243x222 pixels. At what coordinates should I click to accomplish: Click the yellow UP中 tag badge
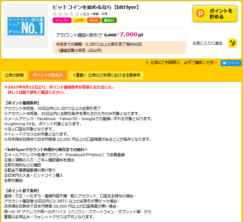tap(79, 20)
